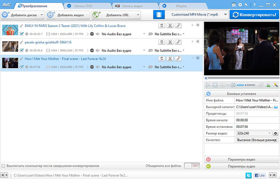The height and width of the screenshot is (179, 280).
Task: Open help via the question mark icon
Action: click(254, 5)
